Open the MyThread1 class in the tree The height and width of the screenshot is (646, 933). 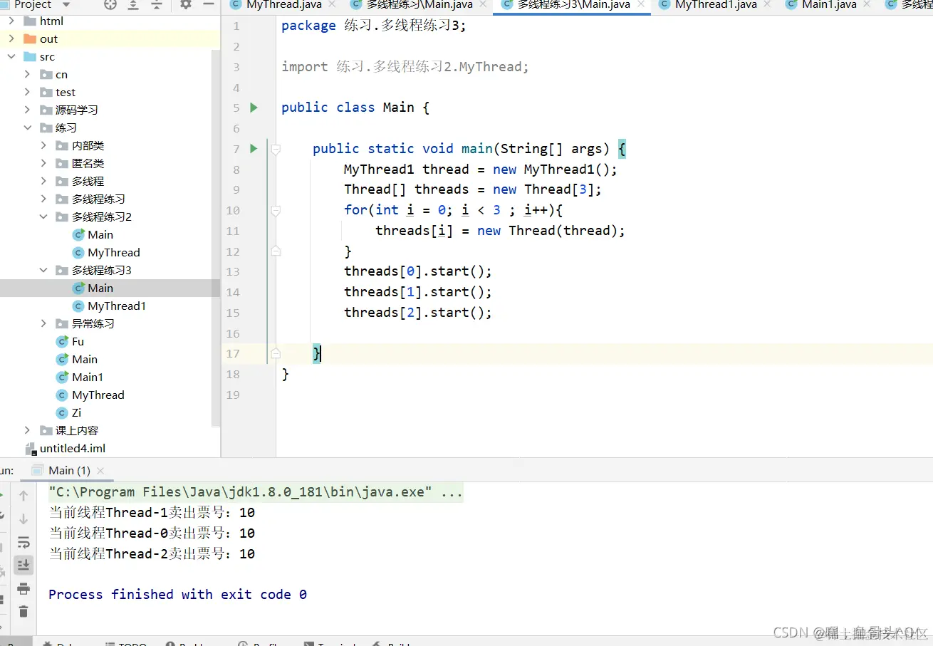coord(117,306)
